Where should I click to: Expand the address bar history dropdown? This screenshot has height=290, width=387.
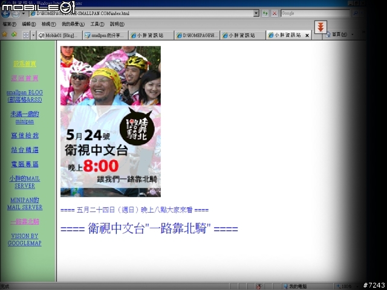point(256,13)
